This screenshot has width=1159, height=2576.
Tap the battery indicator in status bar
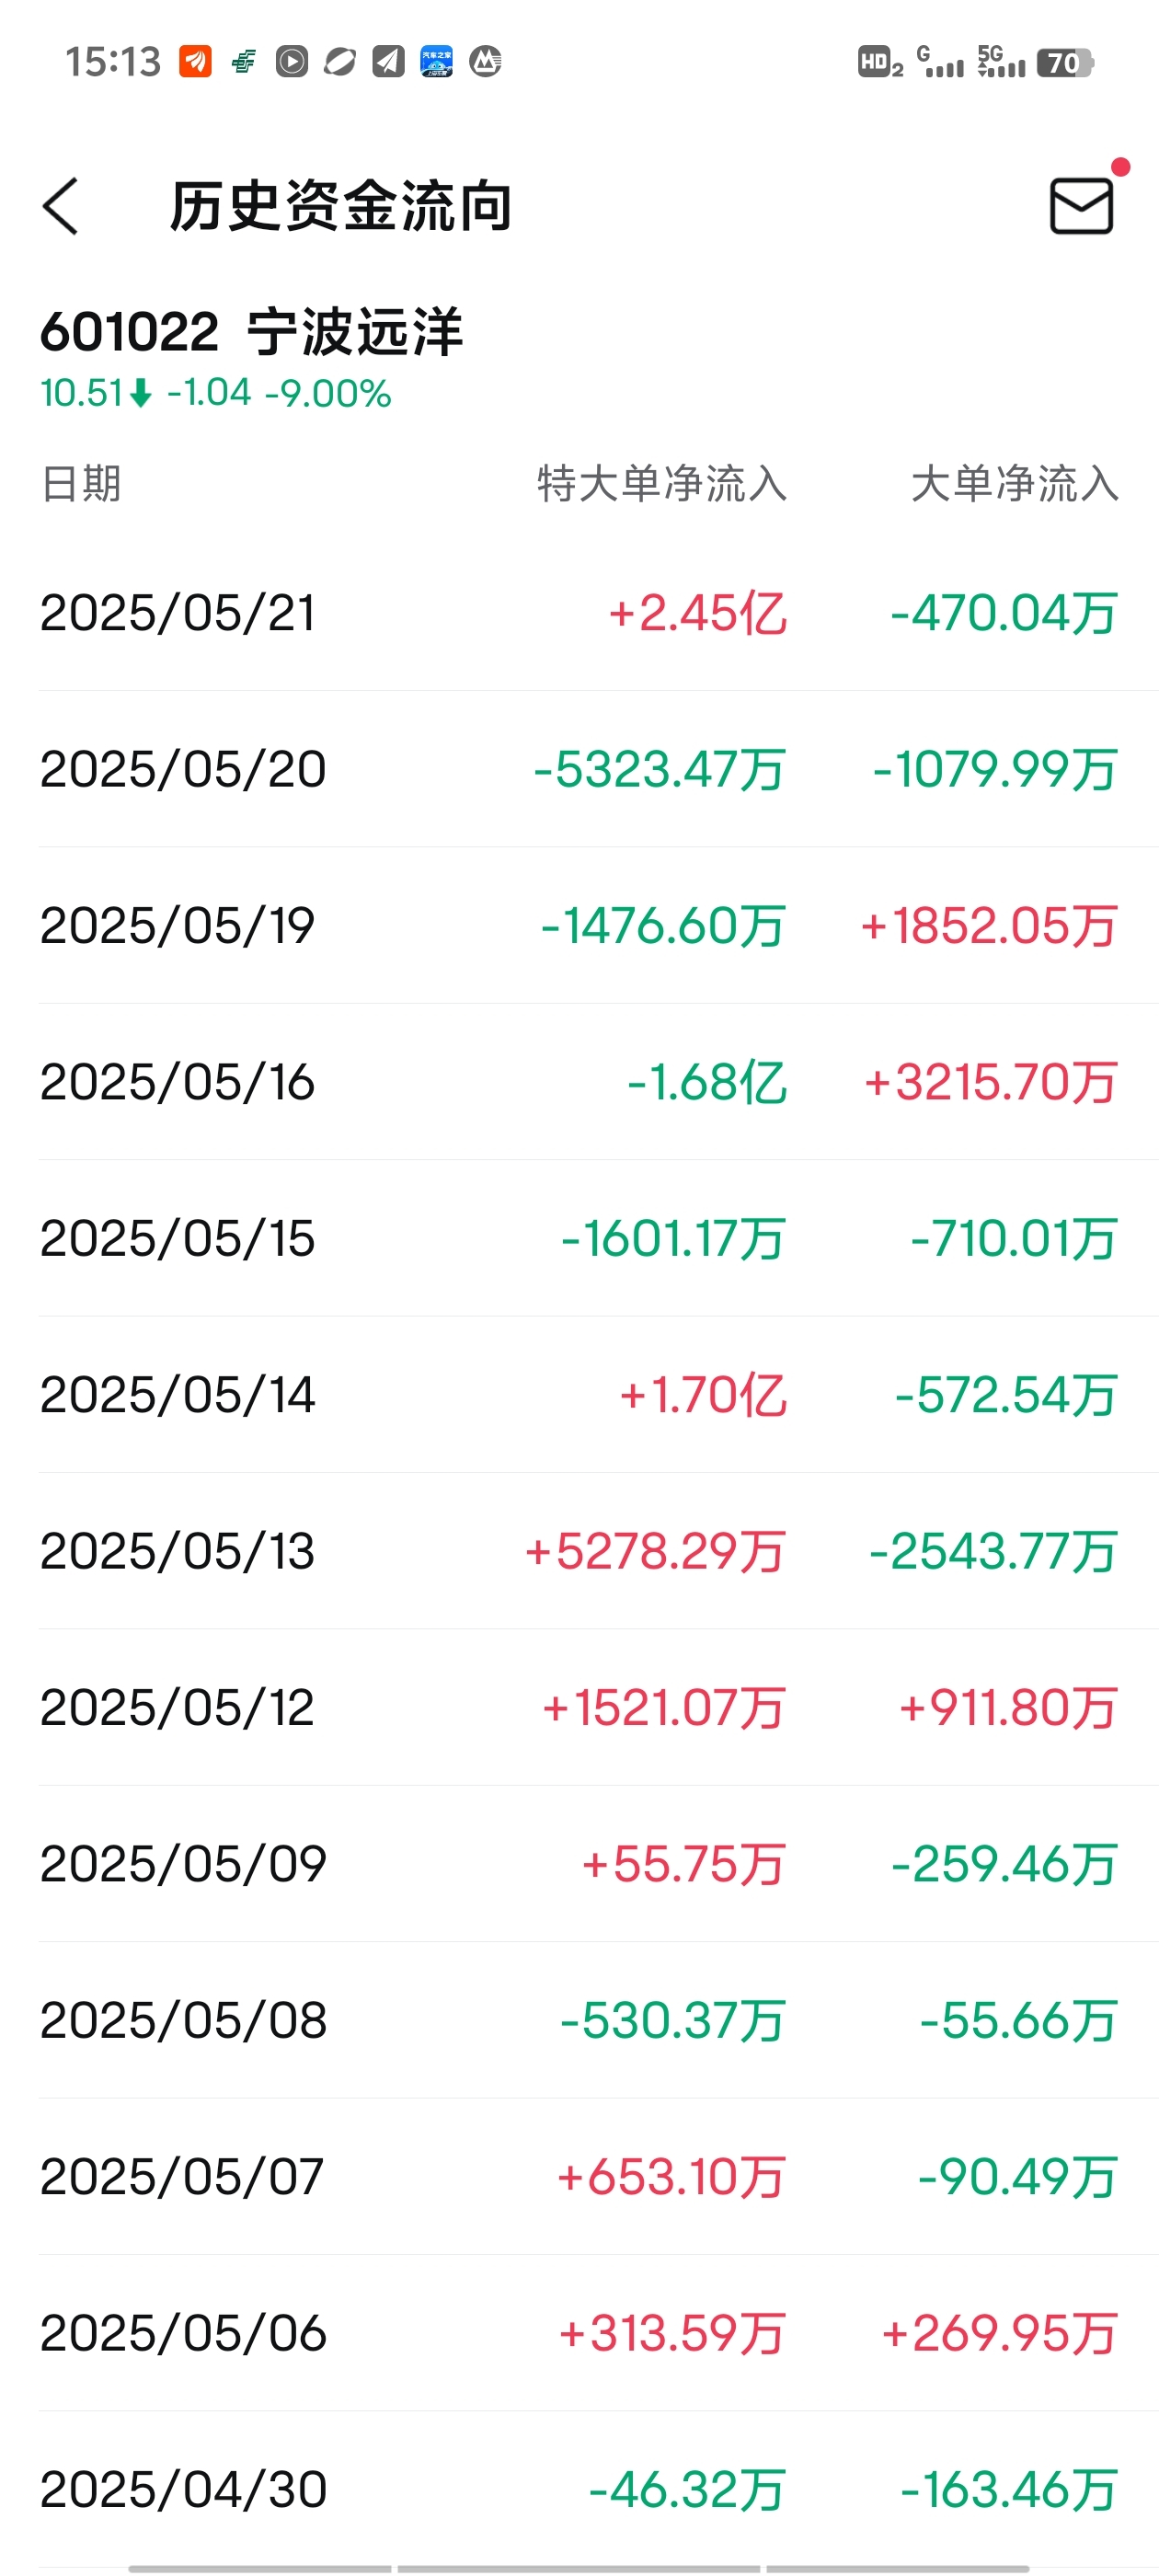(x=1065, y=63)
